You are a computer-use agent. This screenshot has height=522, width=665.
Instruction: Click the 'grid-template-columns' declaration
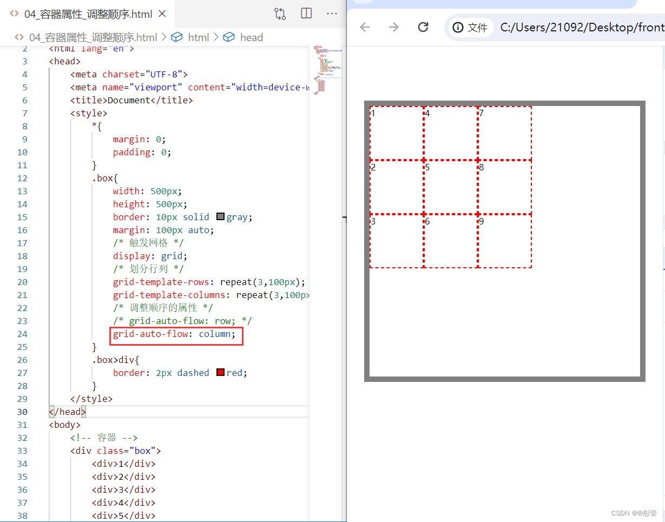(x=211, y=295)
